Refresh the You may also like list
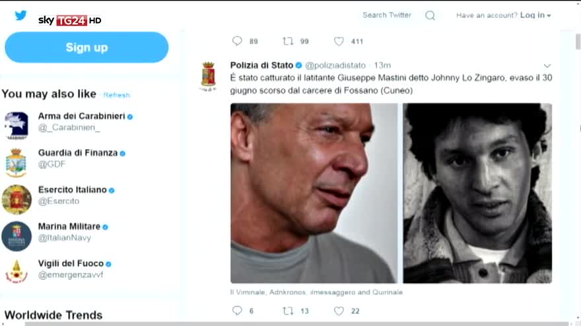Viewport: 581px width, 326px height. click(116, 95)
